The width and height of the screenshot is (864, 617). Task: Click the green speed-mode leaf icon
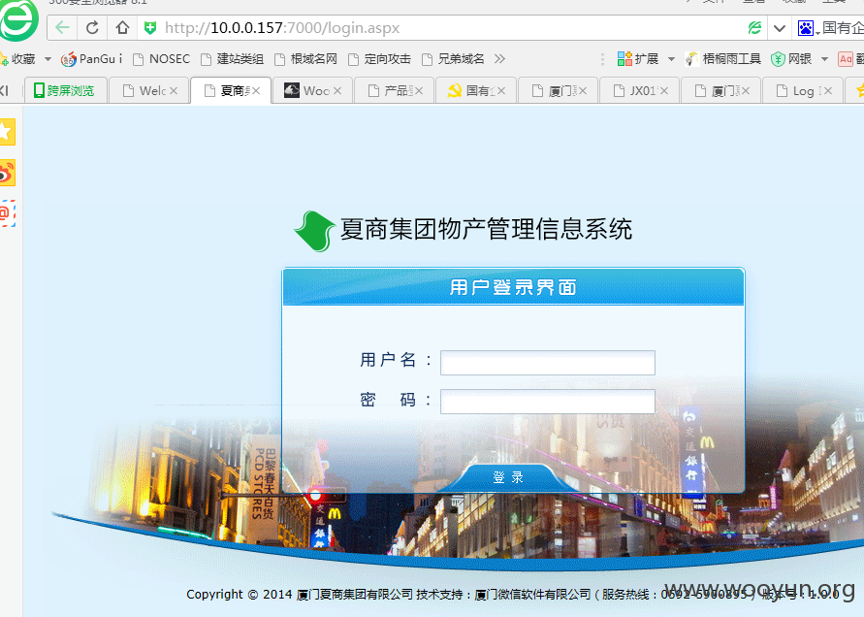click(754, 27)
